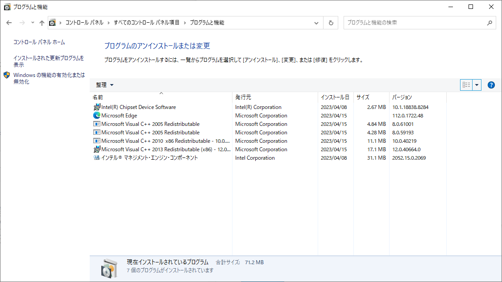The height and width of the screenshot is (282, 502).
Task: Click the shield icon beside Windows features link
Action: [x=7, y=75]
